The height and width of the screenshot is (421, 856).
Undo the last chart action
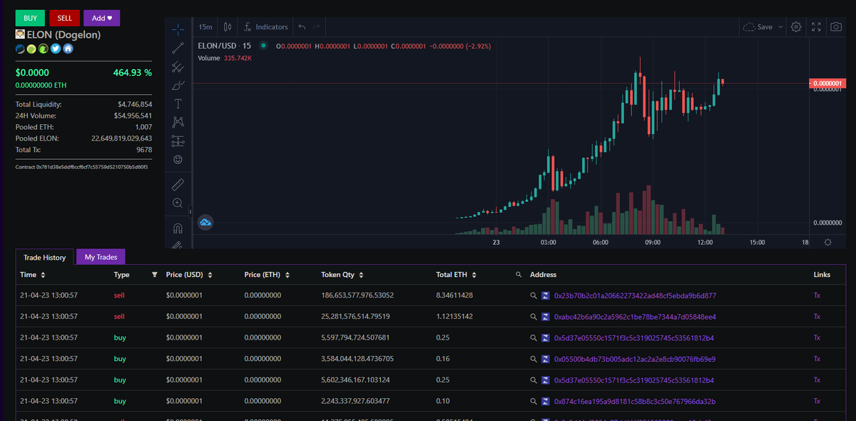[x=302, y=27]
